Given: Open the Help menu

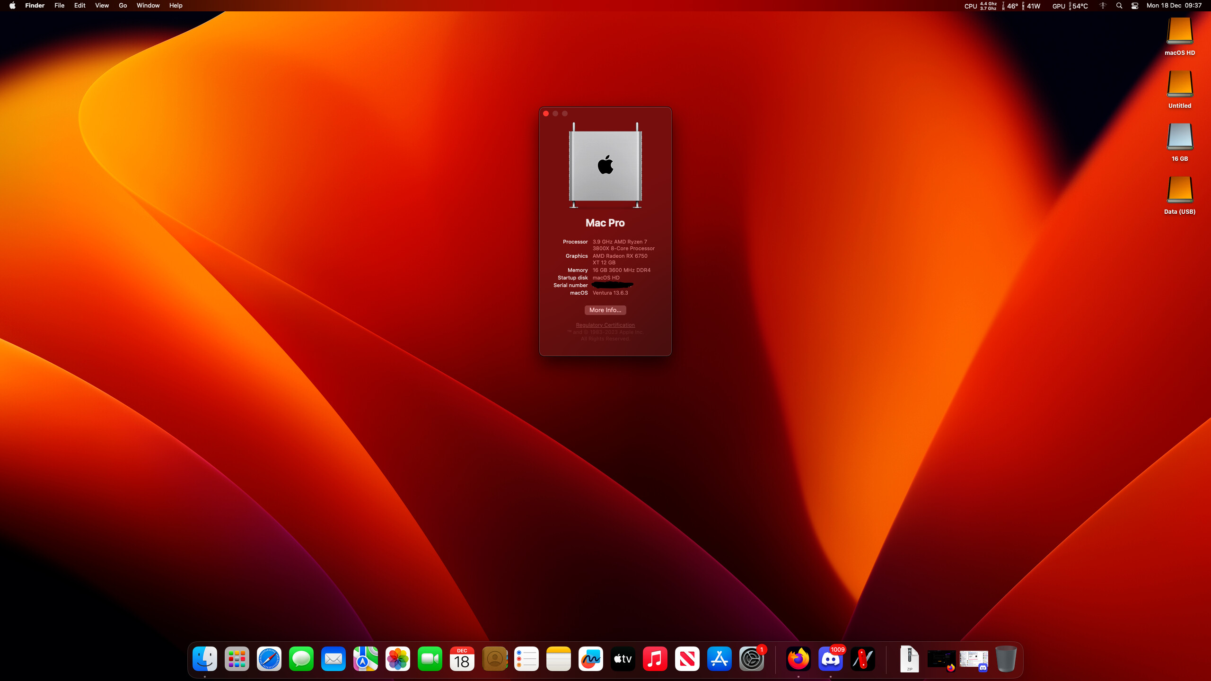Looking at the screenshot, I should point(176,6).
